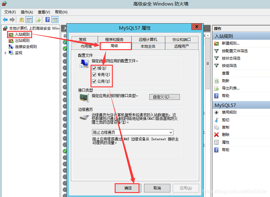Click the 帮助 icon under 入站规则 actions

(x=216, y=96)
